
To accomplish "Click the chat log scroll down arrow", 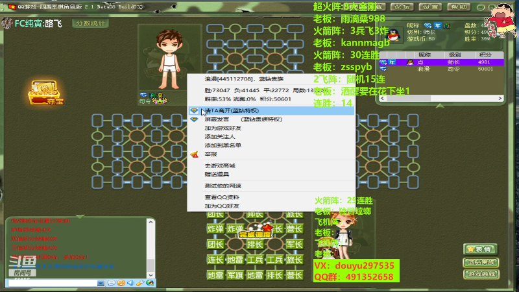I will click(x=151, y=274).
